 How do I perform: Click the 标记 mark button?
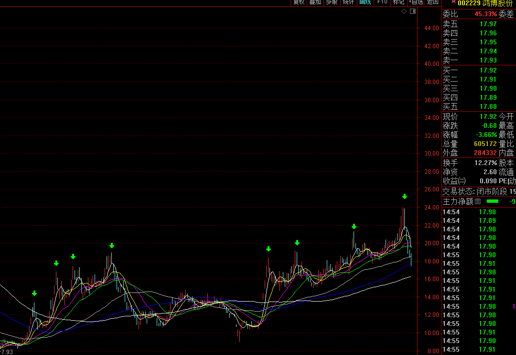398,2
